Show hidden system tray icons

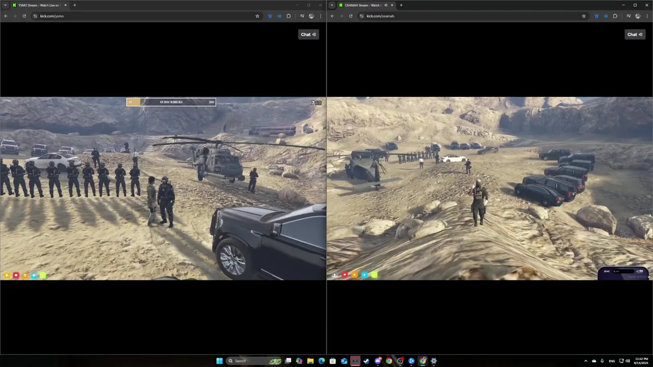tap(586, 361)
